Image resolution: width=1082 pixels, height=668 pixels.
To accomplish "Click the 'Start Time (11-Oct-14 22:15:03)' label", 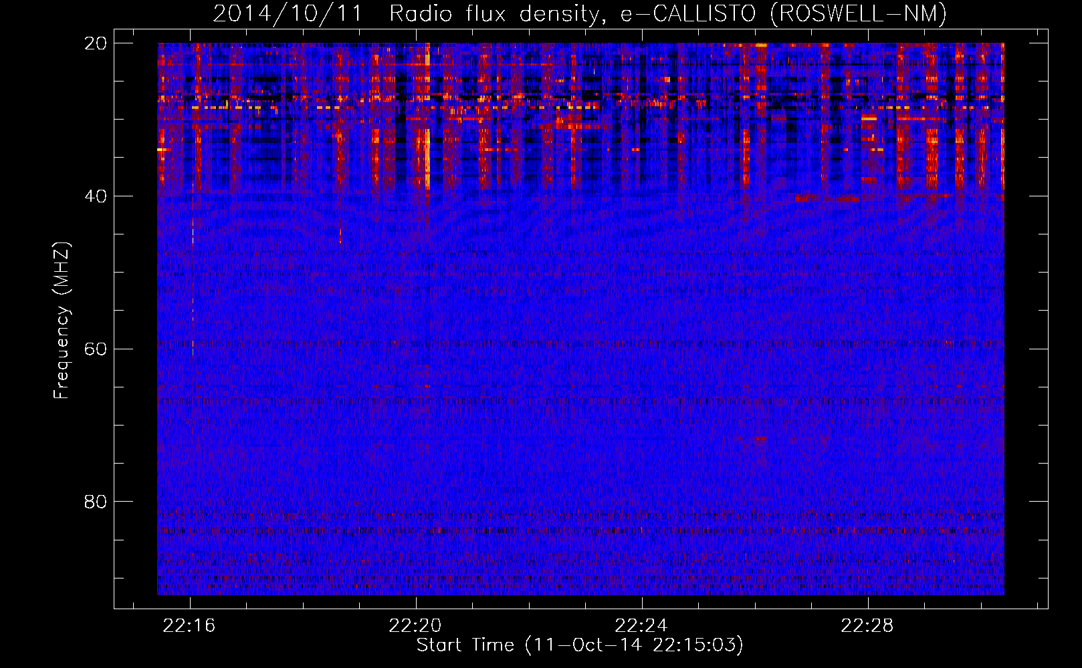I will pos(580,645).
